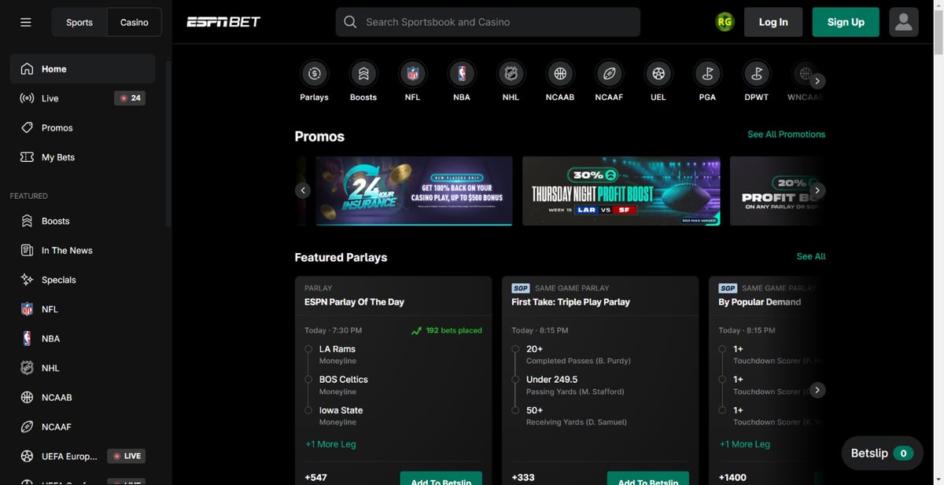Open the user profile avatar icon
This screenshot has width=944, height=485.
click(x=904, y=22)
